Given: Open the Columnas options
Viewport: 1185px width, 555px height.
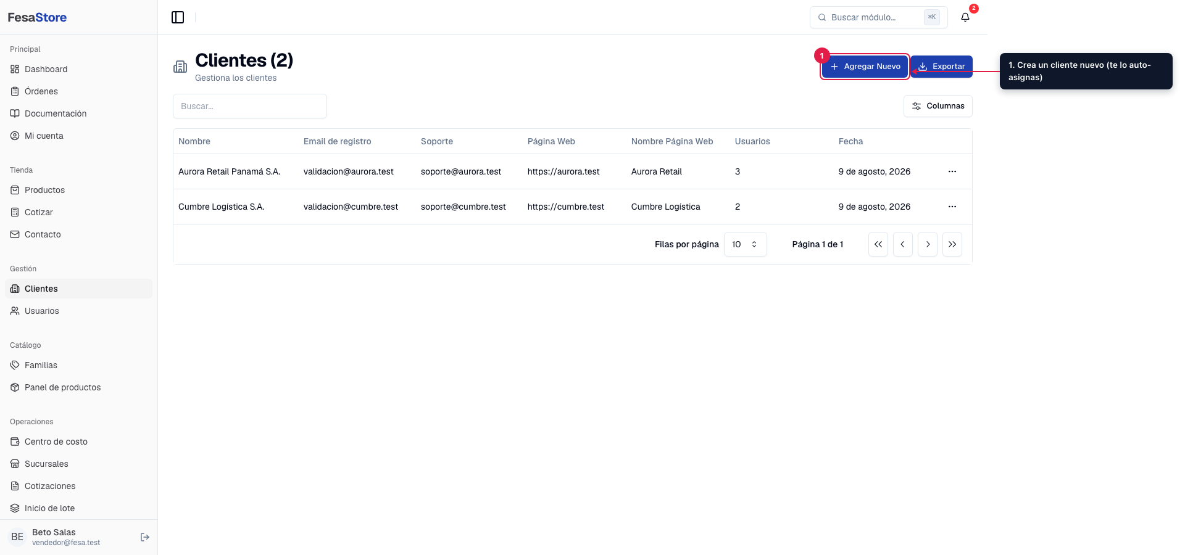Looking at the screenshot, I should tap(938, 106).
